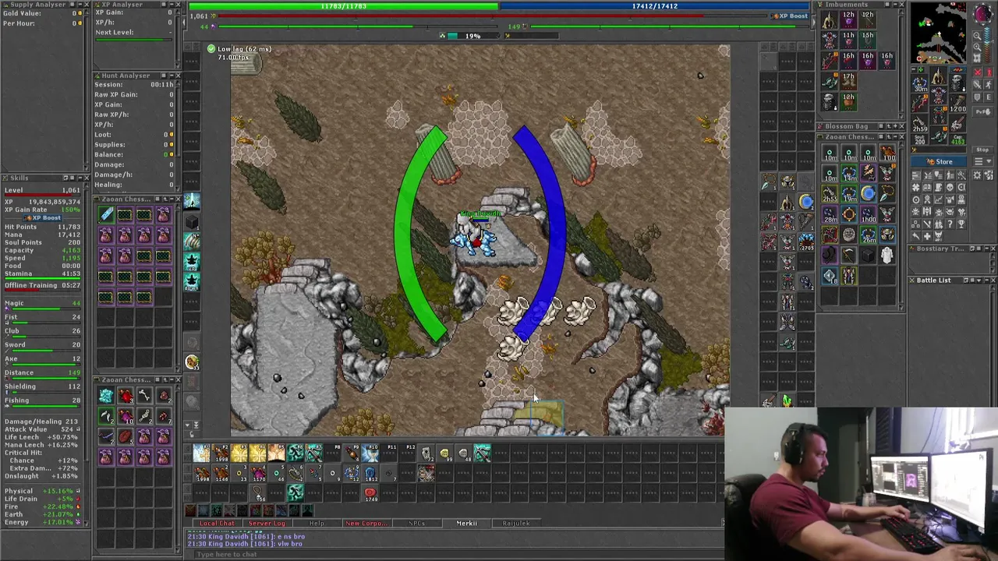The height and width of the screenshot is (561, 998).
Task: Collapse the XP Analyser panel
Action: coord(172,5)
